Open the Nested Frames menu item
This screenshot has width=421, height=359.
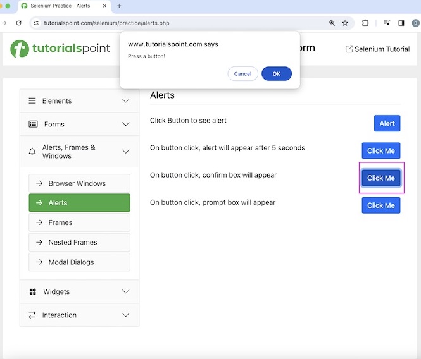tap(80, 242)
